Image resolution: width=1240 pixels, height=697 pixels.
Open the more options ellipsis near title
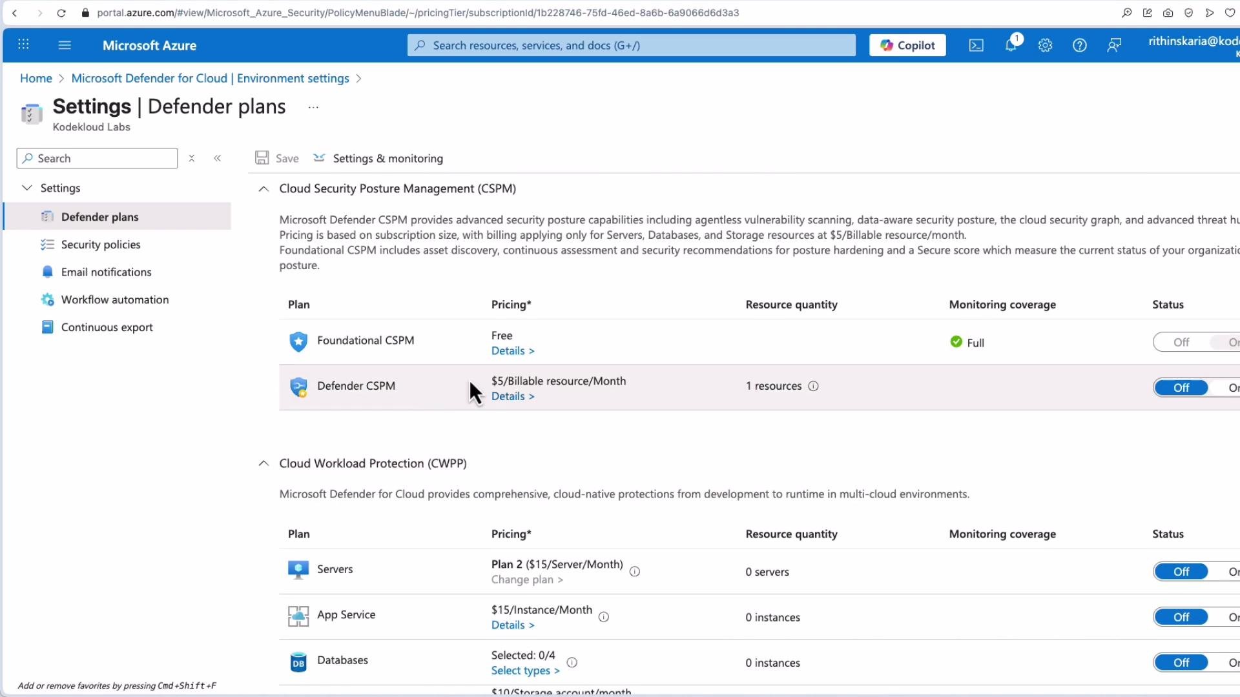tap(313, 107)
